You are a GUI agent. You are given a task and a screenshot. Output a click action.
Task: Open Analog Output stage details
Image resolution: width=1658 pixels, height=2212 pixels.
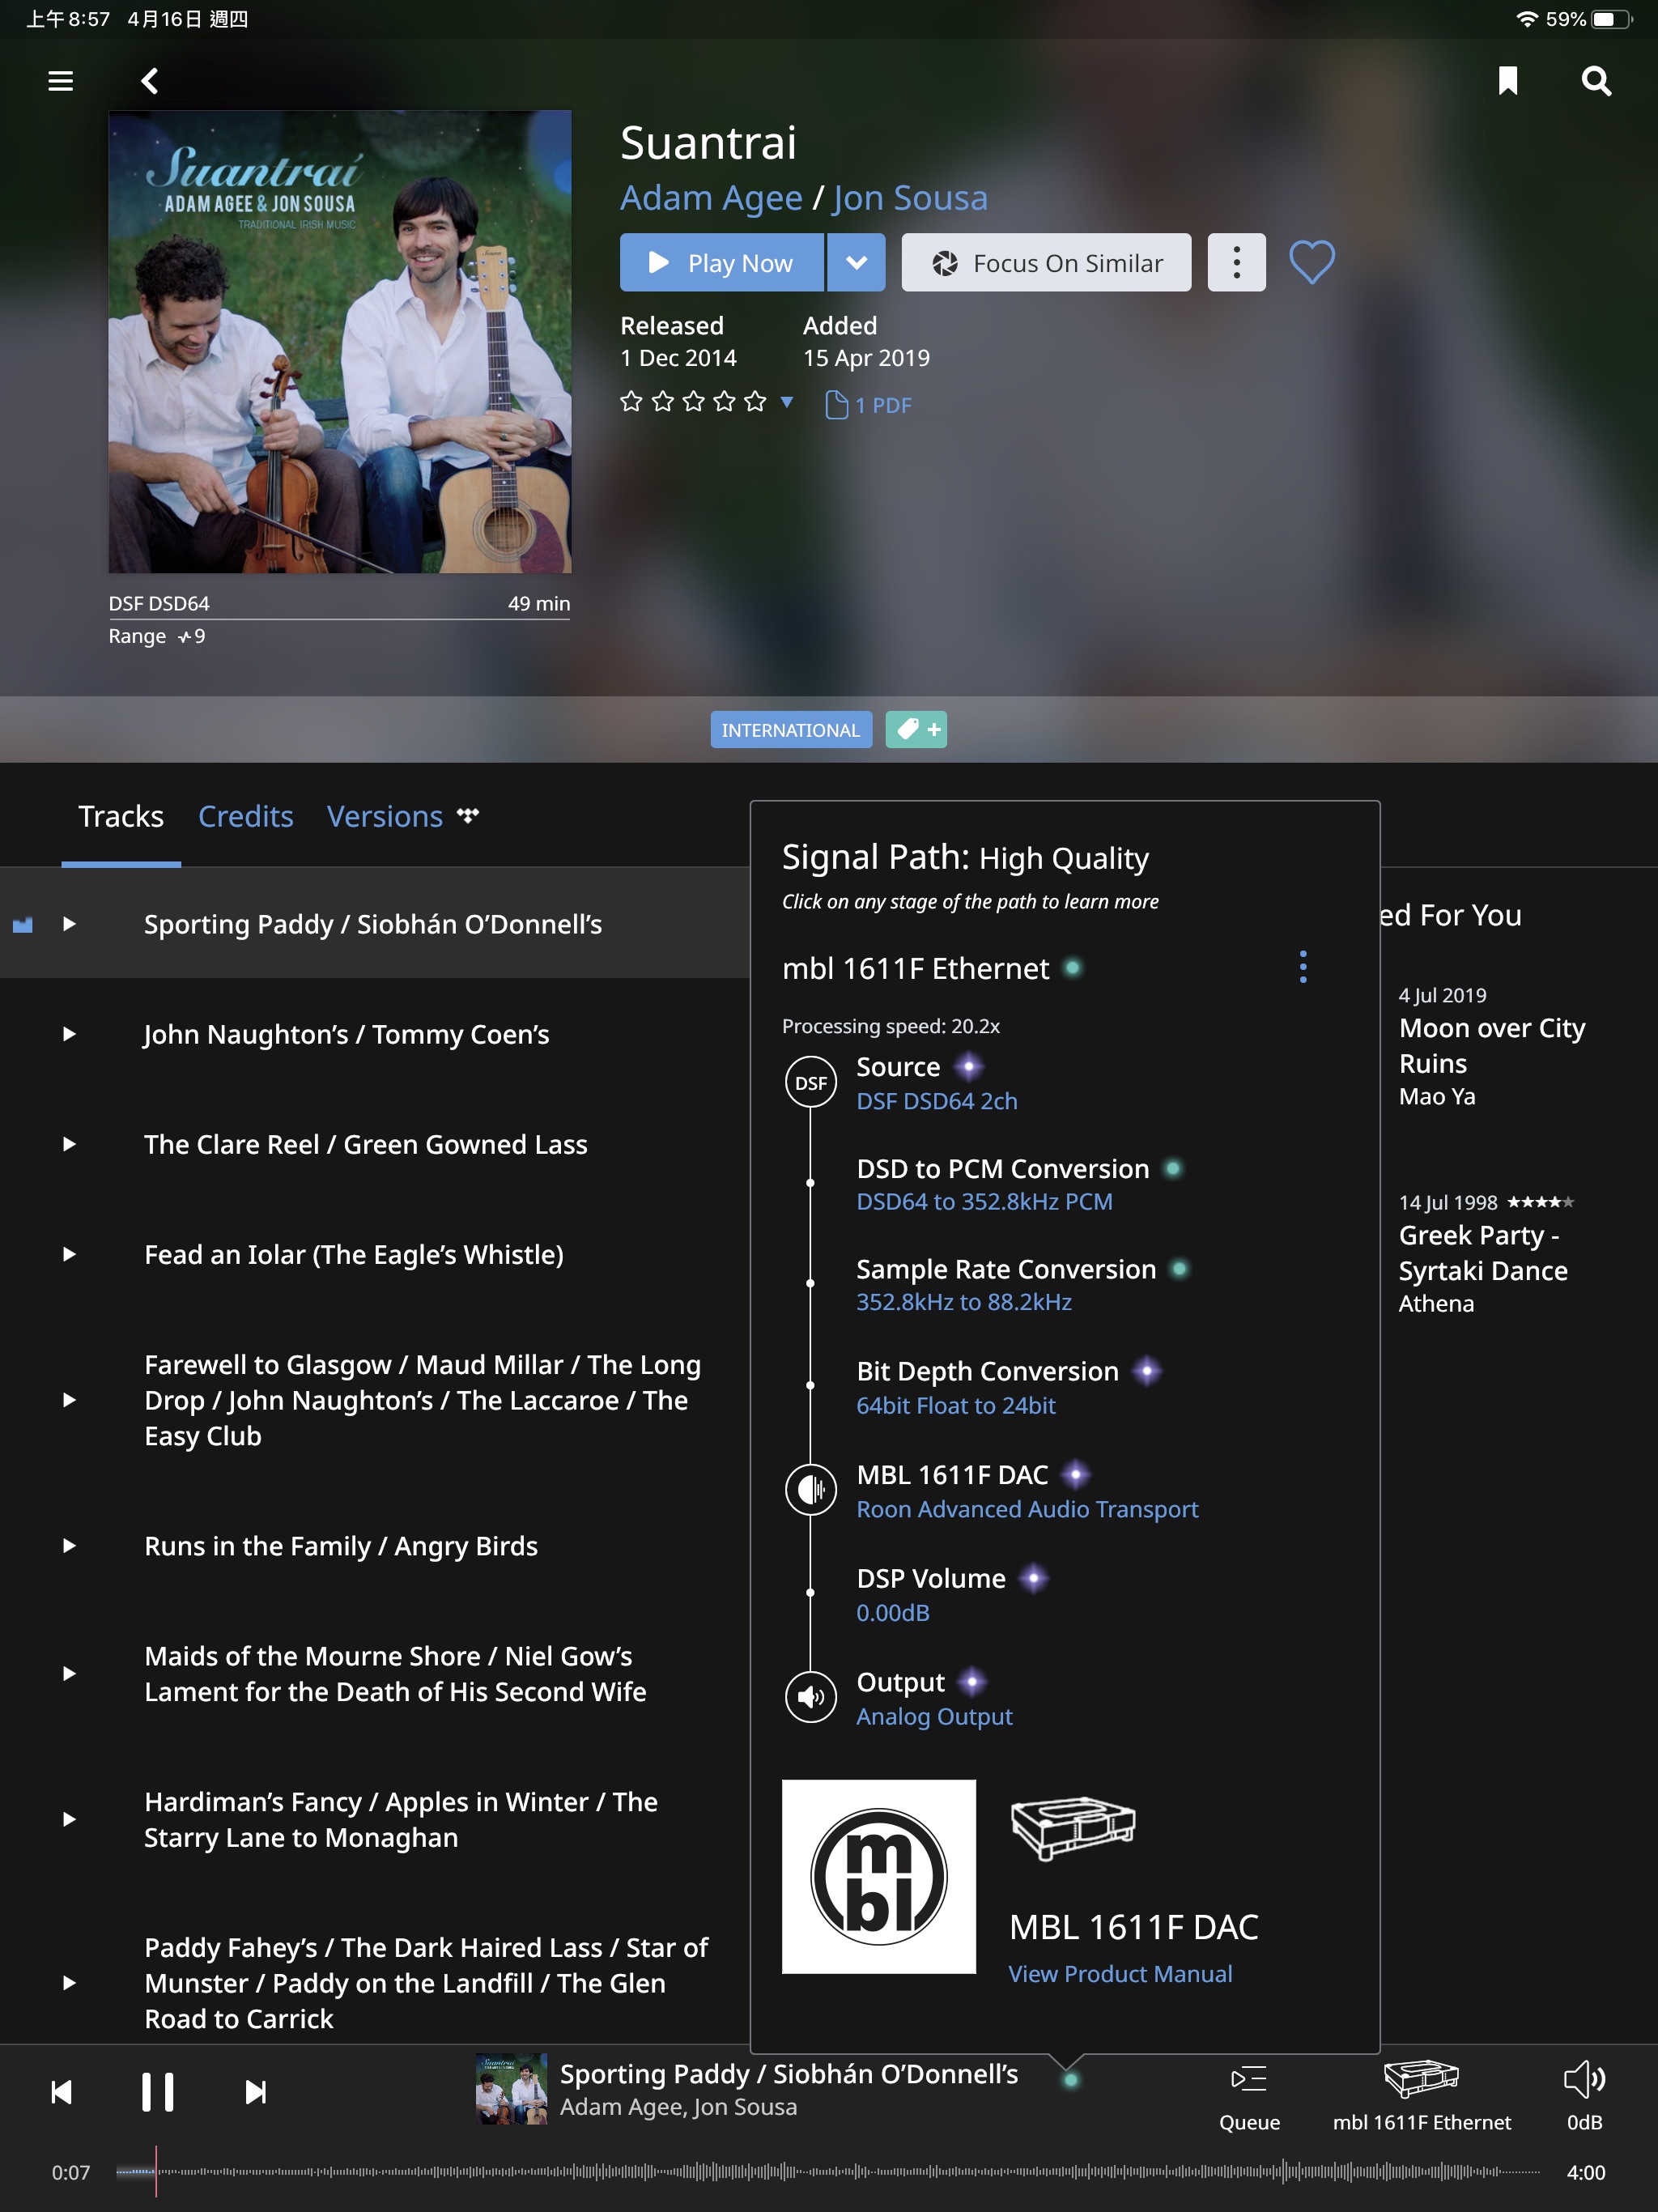(934, 1716)
